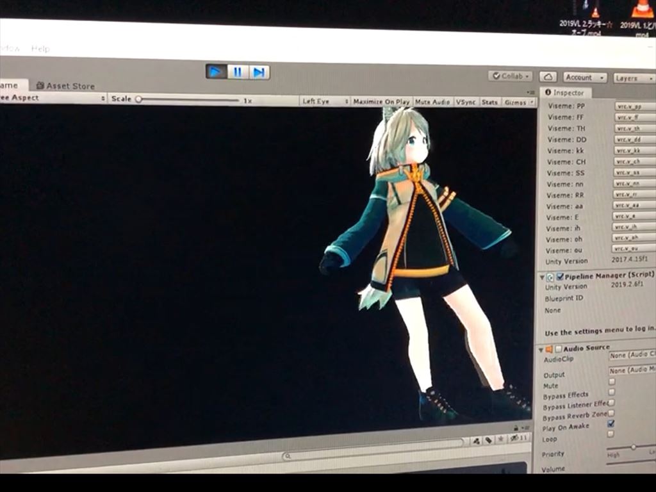Toggle VSync in the Game view toolbar
Image resolution: width=656 pixels, height=492 pixels.
(466, 102)
